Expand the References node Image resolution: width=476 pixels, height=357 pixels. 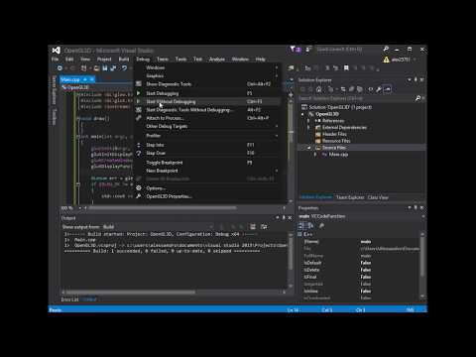click(309, 121)
